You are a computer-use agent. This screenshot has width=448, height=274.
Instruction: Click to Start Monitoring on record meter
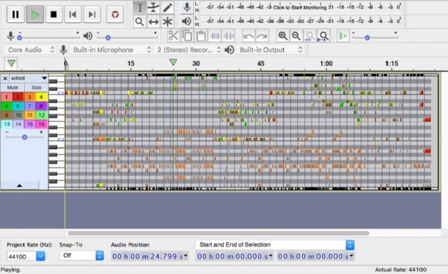pyautogui.click(x=300, y=7)
